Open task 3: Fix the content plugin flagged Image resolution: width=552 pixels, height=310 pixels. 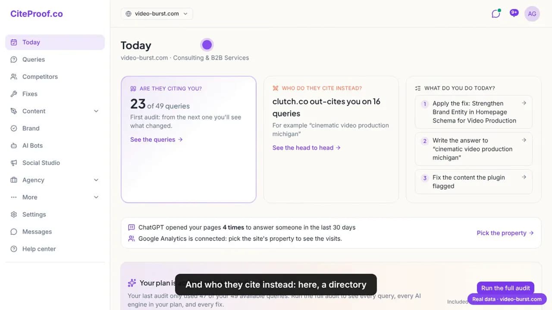474,182
